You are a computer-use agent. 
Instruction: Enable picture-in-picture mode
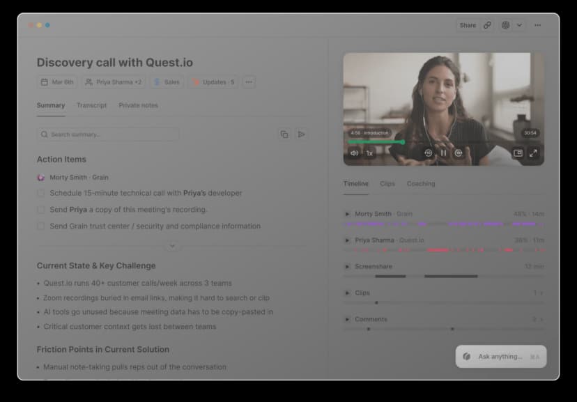click(x=518, y=153)
